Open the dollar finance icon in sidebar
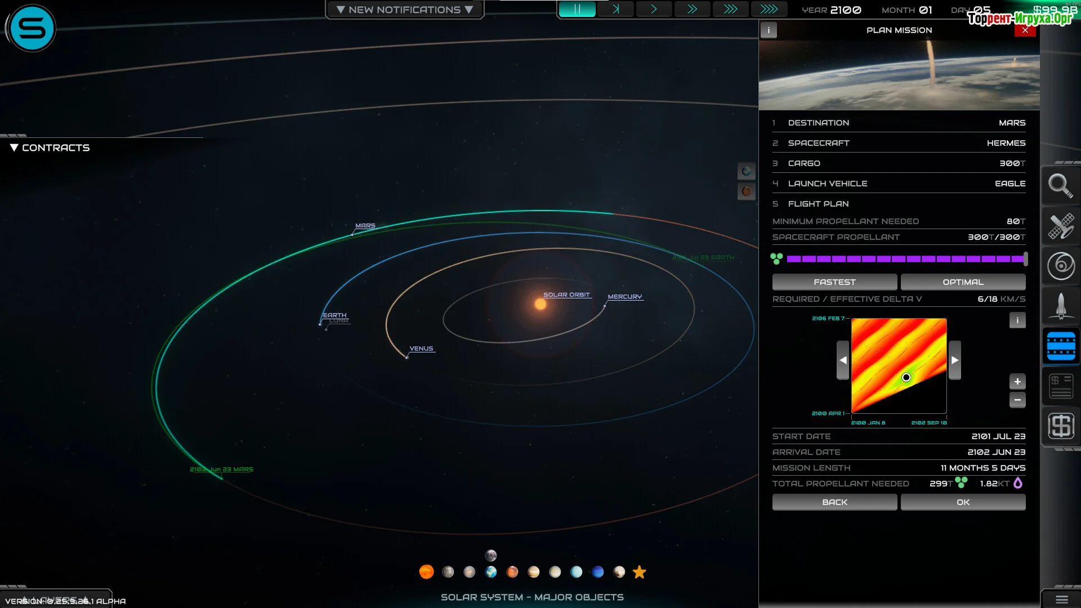The height and width of the screenshot is (608, 1081). (x=1061, y=426)
